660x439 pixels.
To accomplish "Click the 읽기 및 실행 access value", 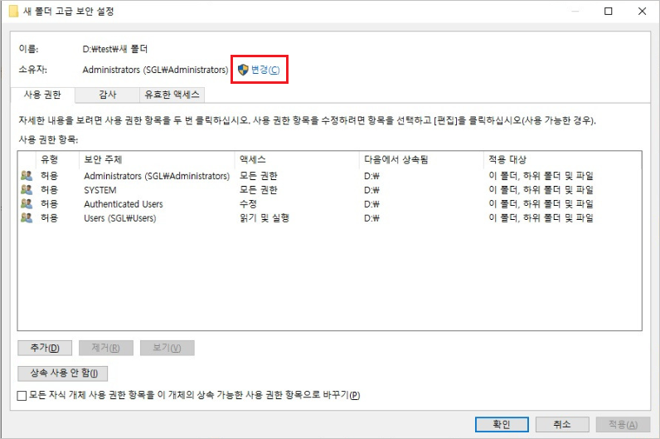I will click(x=264, y=217).
